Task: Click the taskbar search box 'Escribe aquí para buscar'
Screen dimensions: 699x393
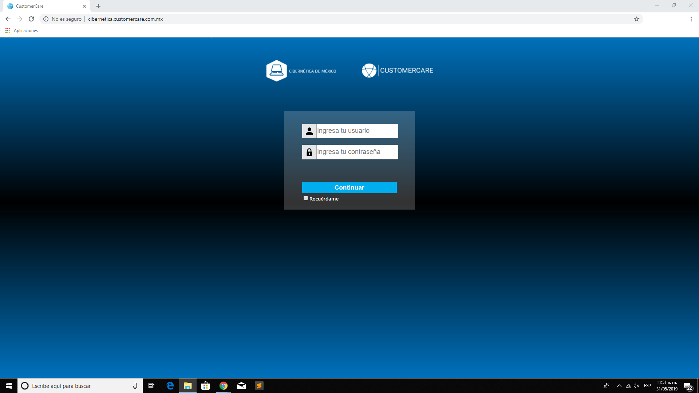Action: click(x=80, y=386)
